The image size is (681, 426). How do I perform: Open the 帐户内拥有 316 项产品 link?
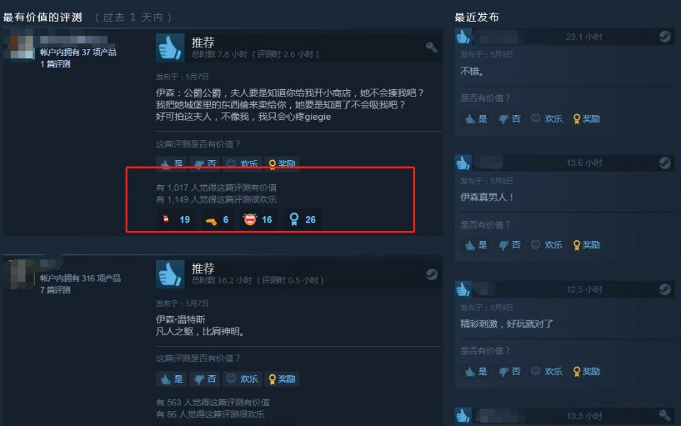pyautogui.click(x=80, y=278)
